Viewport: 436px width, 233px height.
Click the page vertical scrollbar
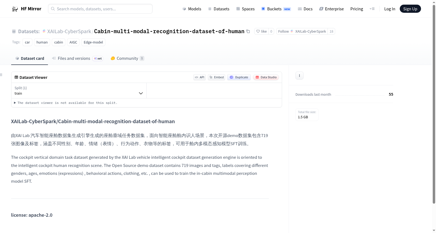pyautogui.click(x=434, y=105)
